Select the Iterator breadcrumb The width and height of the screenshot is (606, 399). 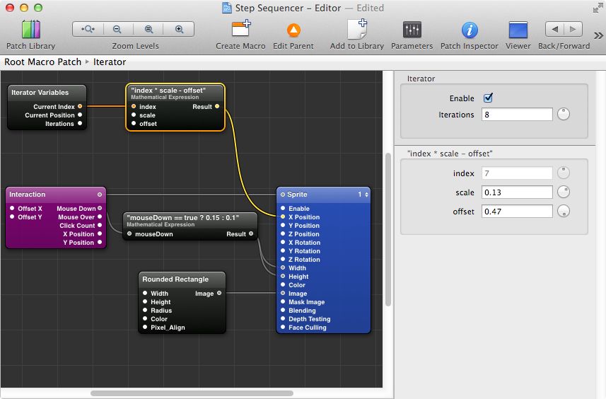110,62
